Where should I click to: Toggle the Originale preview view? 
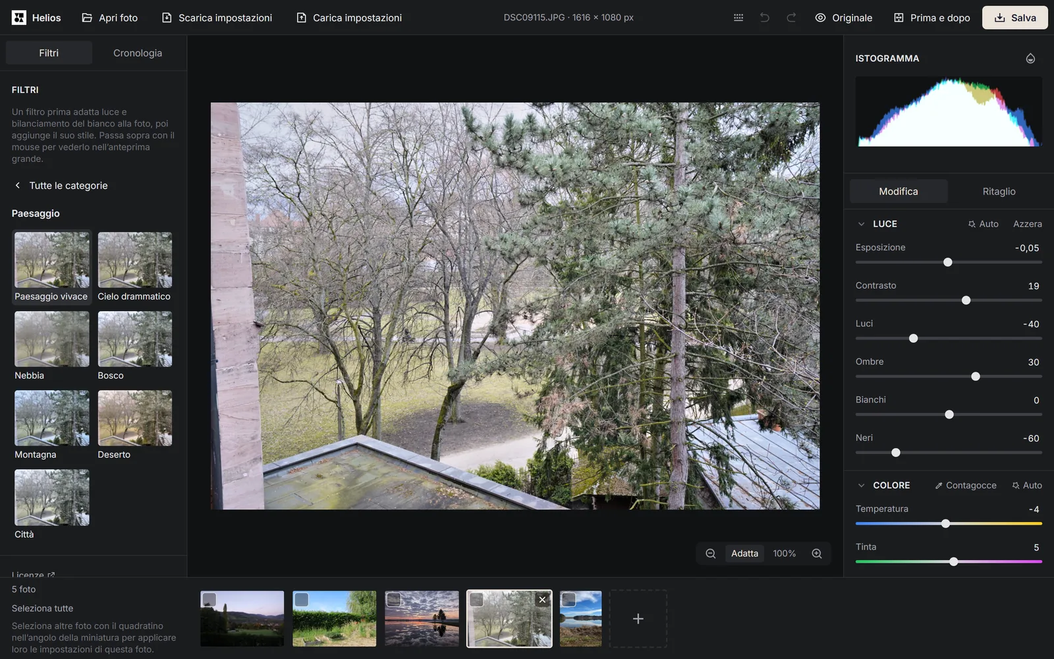843,18
